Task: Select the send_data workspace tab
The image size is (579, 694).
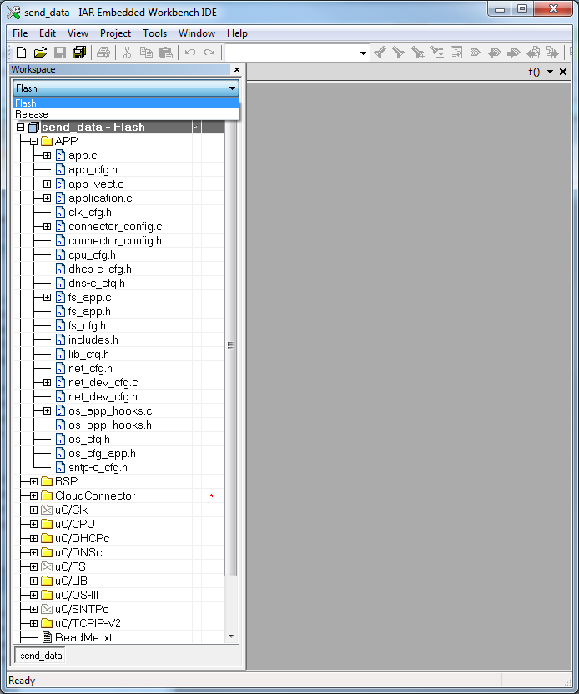Action: 41,656
